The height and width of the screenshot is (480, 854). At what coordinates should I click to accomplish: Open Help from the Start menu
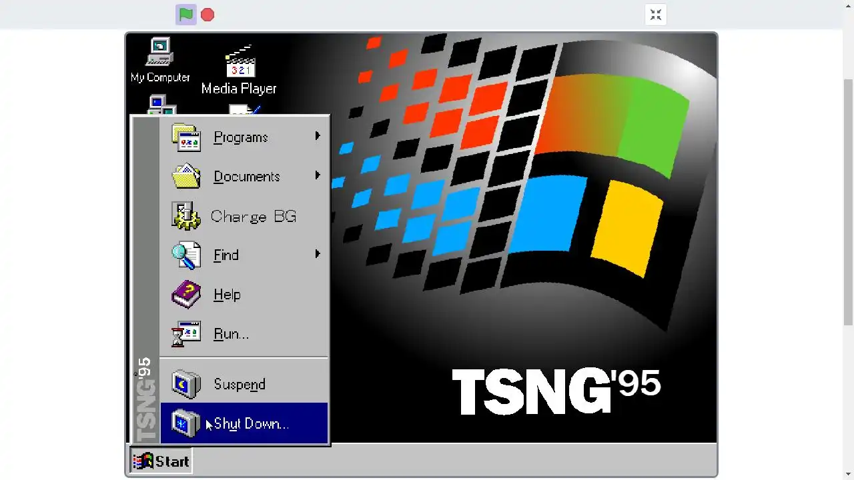pos(244,294)
